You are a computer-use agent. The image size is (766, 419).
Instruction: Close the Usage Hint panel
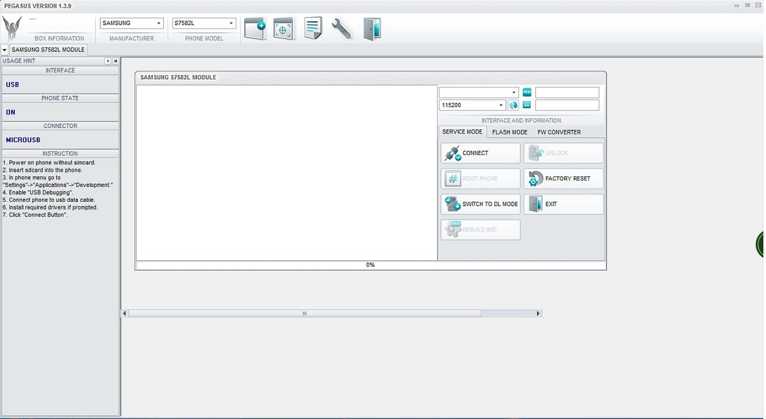pos(116,61)
